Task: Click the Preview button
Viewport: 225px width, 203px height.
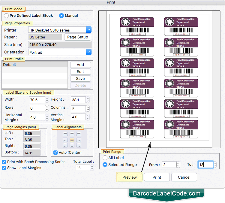Action: (130, 177)
